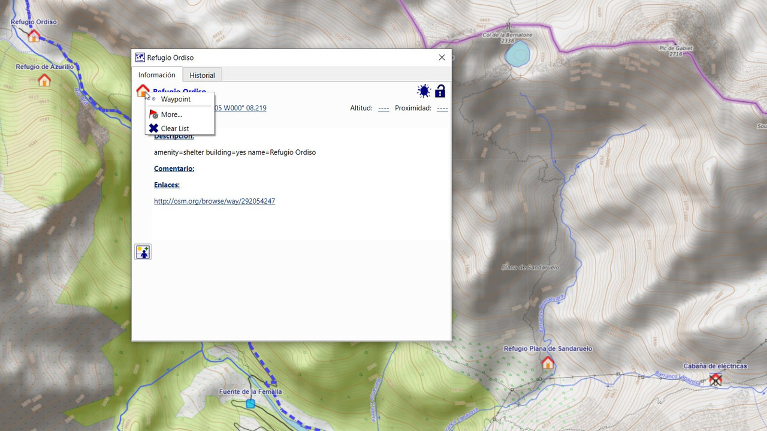Click the blue splat display icon
The height and width of the screenshot is (431, 767).
(x=424, y=91)
